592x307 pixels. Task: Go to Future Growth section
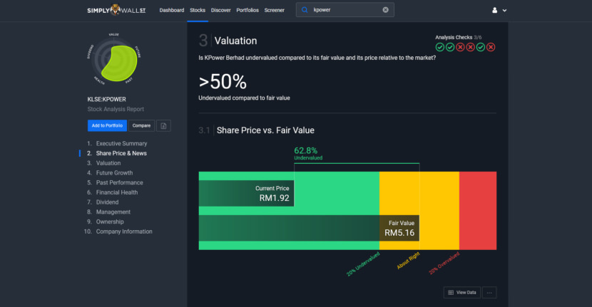tap(114, 173)
